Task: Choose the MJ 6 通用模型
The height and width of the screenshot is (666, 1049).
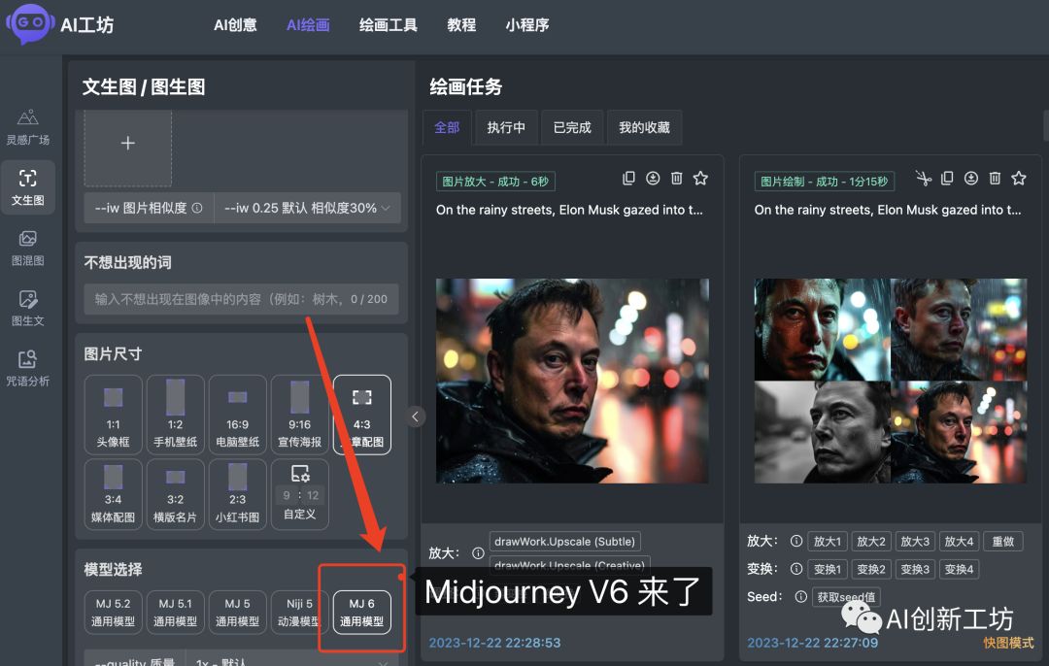Action: [x=362, y=612]
